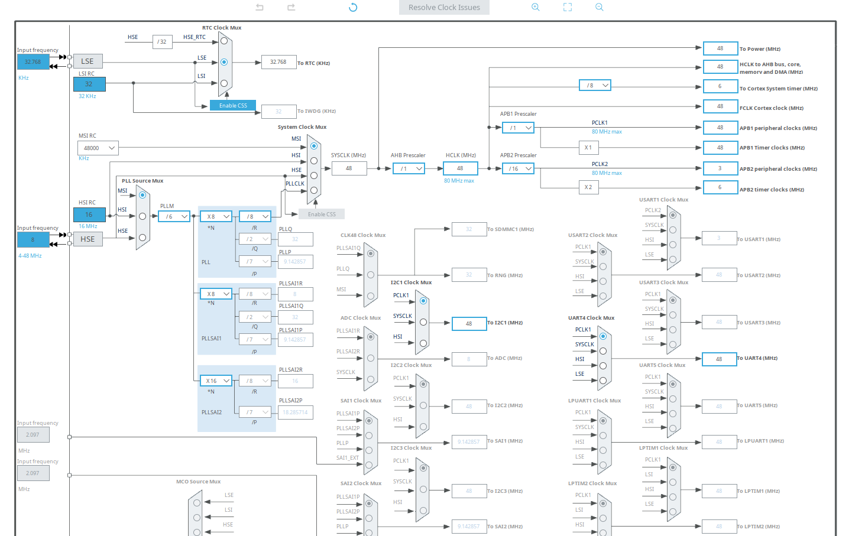Select SYSCLK in the UART4 Clock Mux
Viewport: 852px width, 536px height.
point(603,351)
